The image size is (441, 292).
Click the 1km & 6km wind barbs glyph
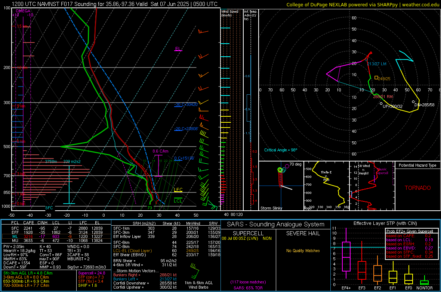tap(194, 270)
